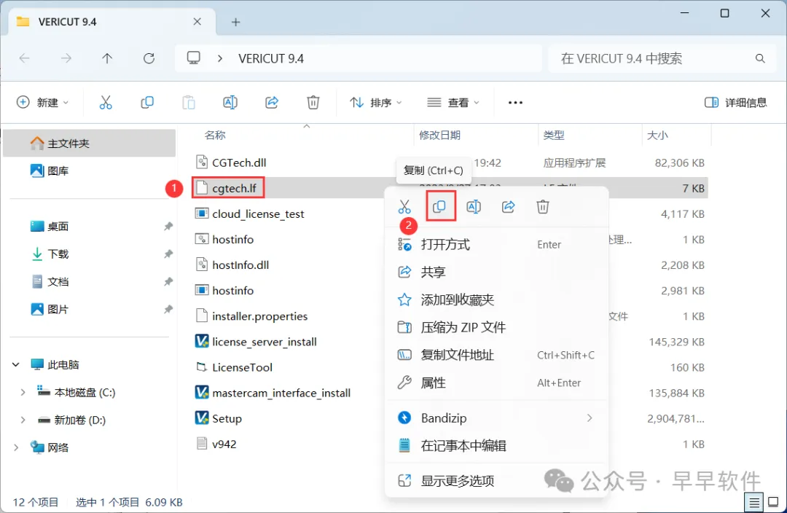Click Share icon in context menu
787x513 pixels.
tap(509, 206)
